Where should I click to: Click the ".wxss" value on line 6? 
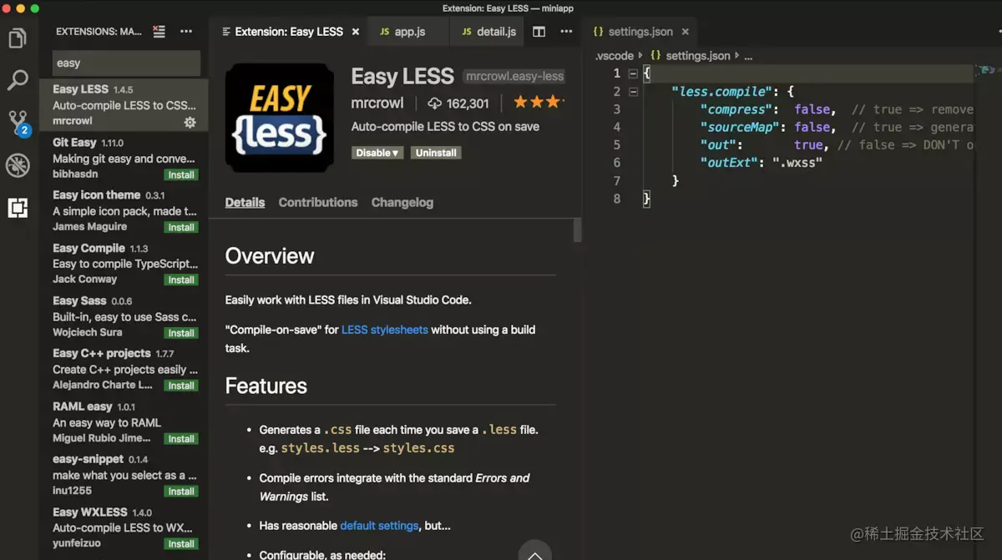(797, 163)
